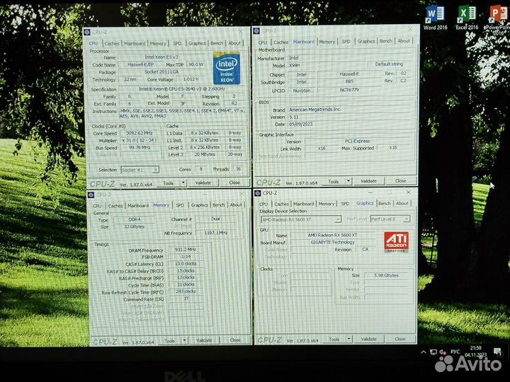Click Close button in CPU window
This screenshot has height=382, width=510.
(234, 183)
